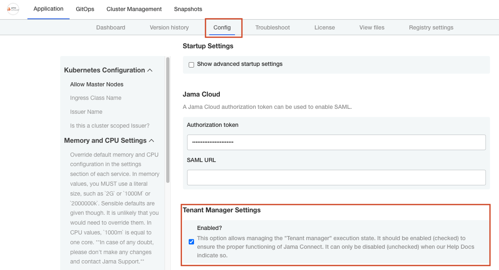Image resolution: width=499 pixels, height=270 pixels.
Task: Open the View files sub-tab
Action: coord(372,27)
